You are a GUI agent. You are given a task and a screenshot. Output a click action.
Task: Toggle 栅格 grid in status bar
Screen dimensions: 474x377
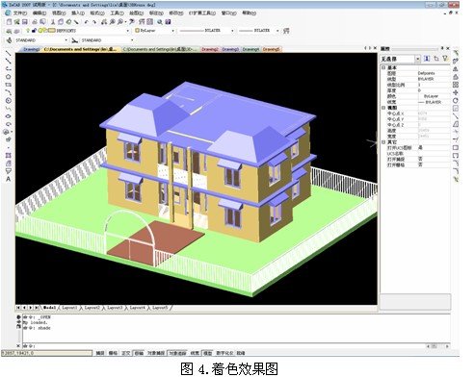pos(113,353)
